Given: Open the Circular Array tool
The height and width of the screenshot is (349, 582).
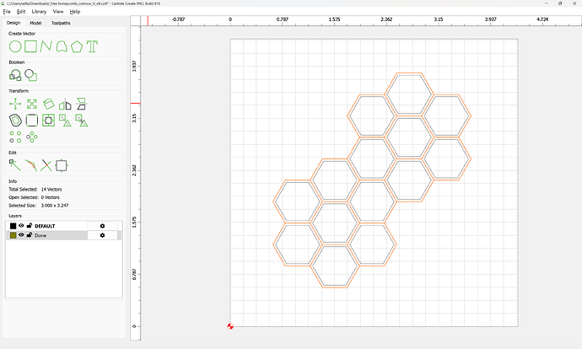Looking at the screenshot, I should (32, 137).
